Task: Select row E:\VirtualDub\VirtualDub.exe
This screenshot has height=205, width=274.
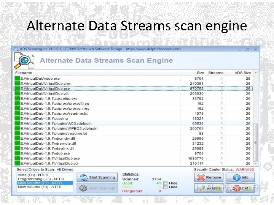Action: (133, 88)
